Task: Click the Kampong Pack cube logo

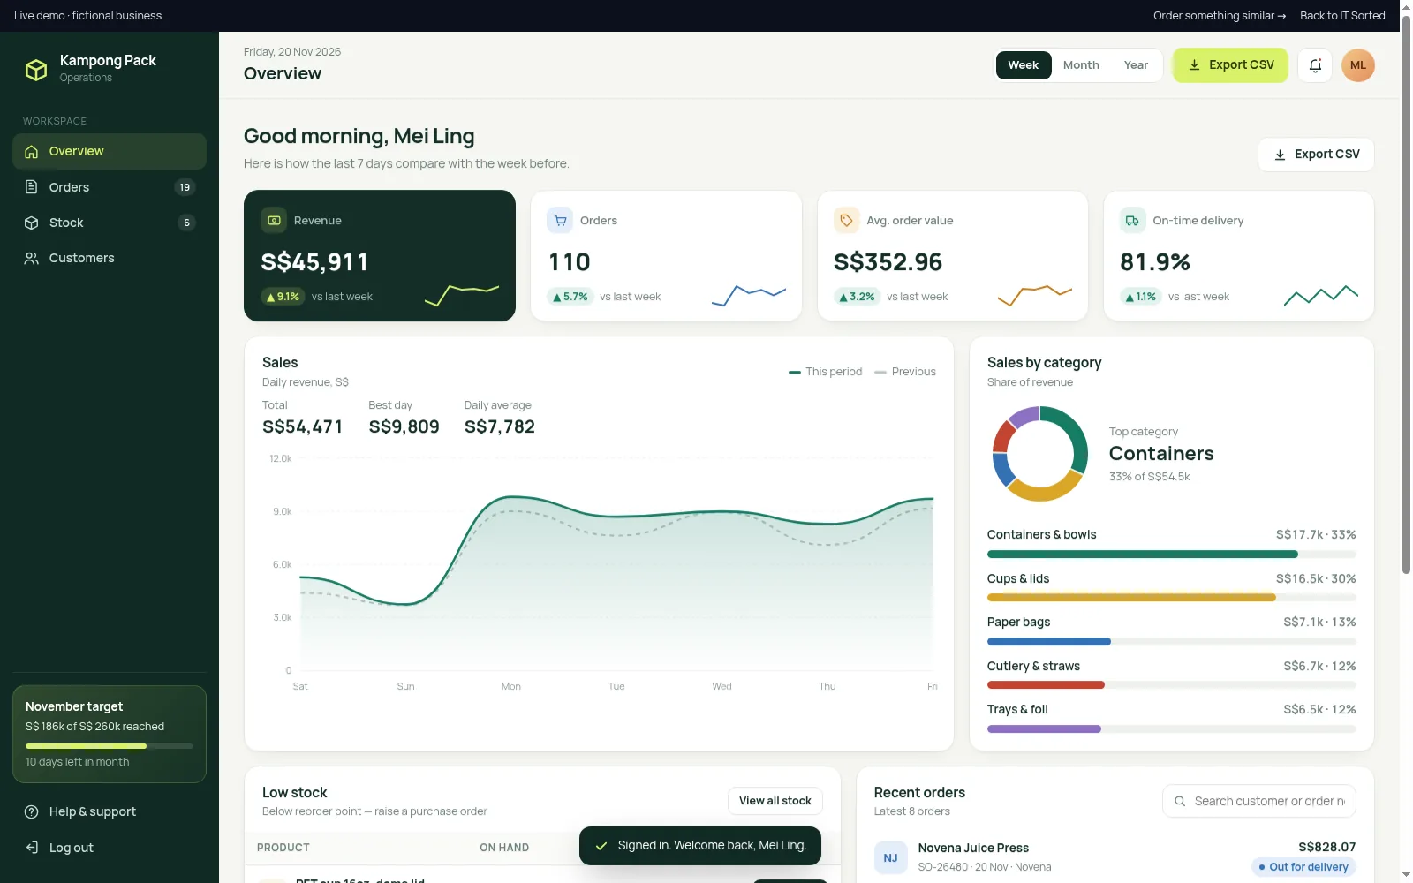Action: [36, 70]
